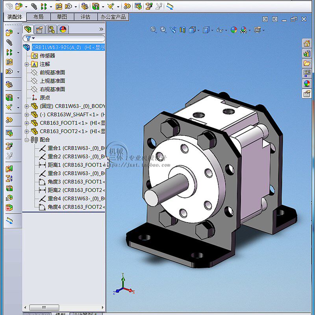Viewport: 315px width, 315px height.
Task: Run Interference Detection in left toolbar
Action: [9, 169]
